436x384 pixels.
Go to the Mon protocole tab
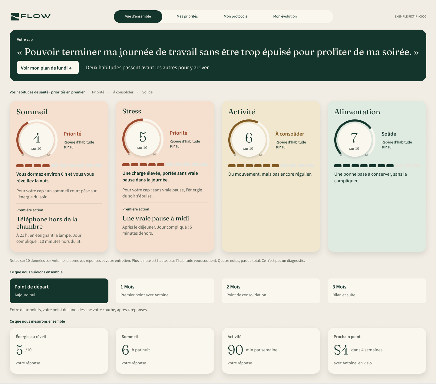236,16
